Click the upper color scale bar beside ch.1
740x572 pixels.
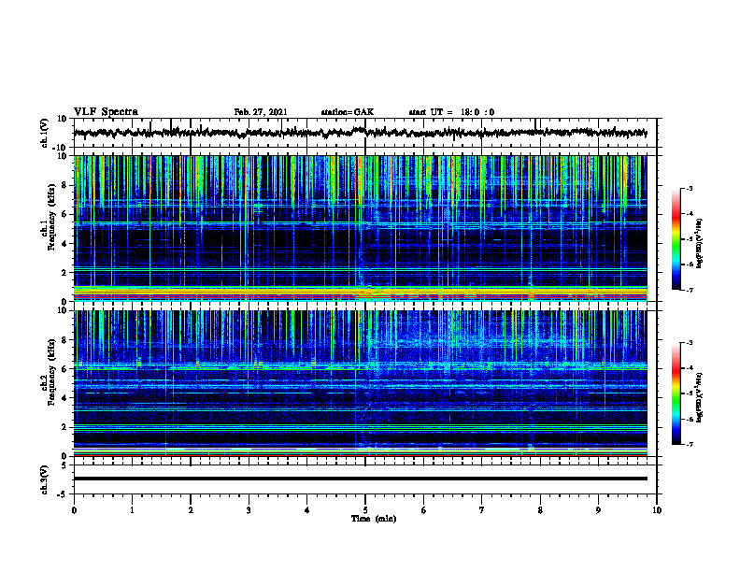(676, 239)
